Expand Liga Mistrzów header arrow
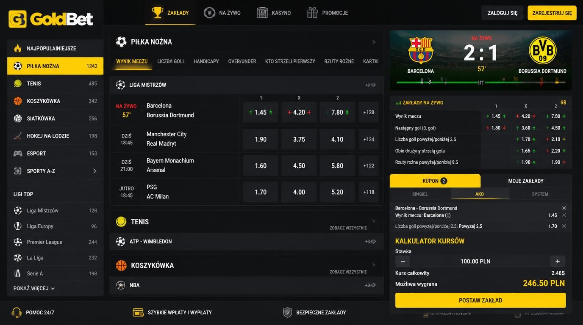 371,85
